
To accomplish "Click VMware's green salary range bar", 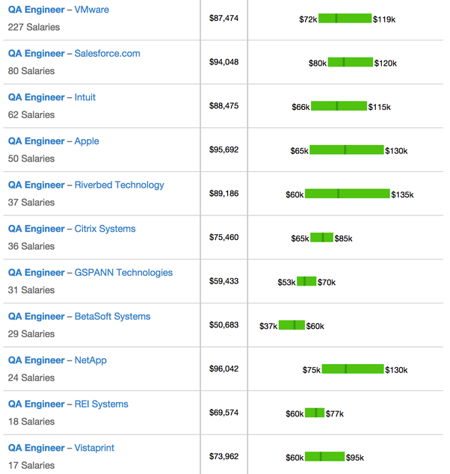I will pyautogui.click(x=345, y=18).
